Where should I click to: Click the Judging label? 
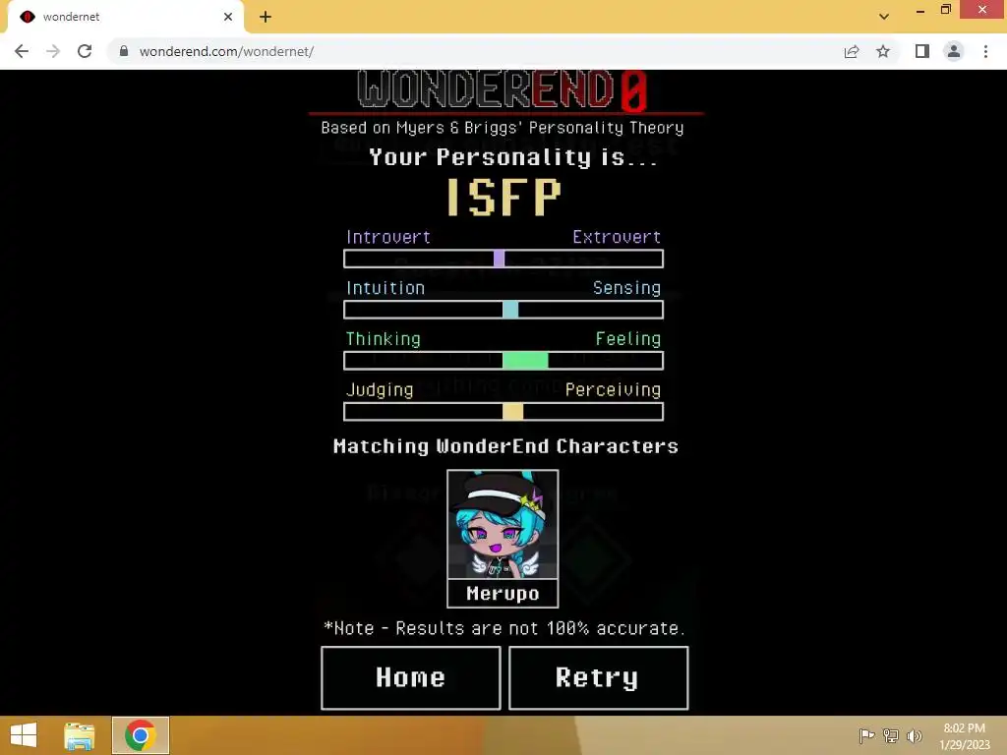point(380,390)
